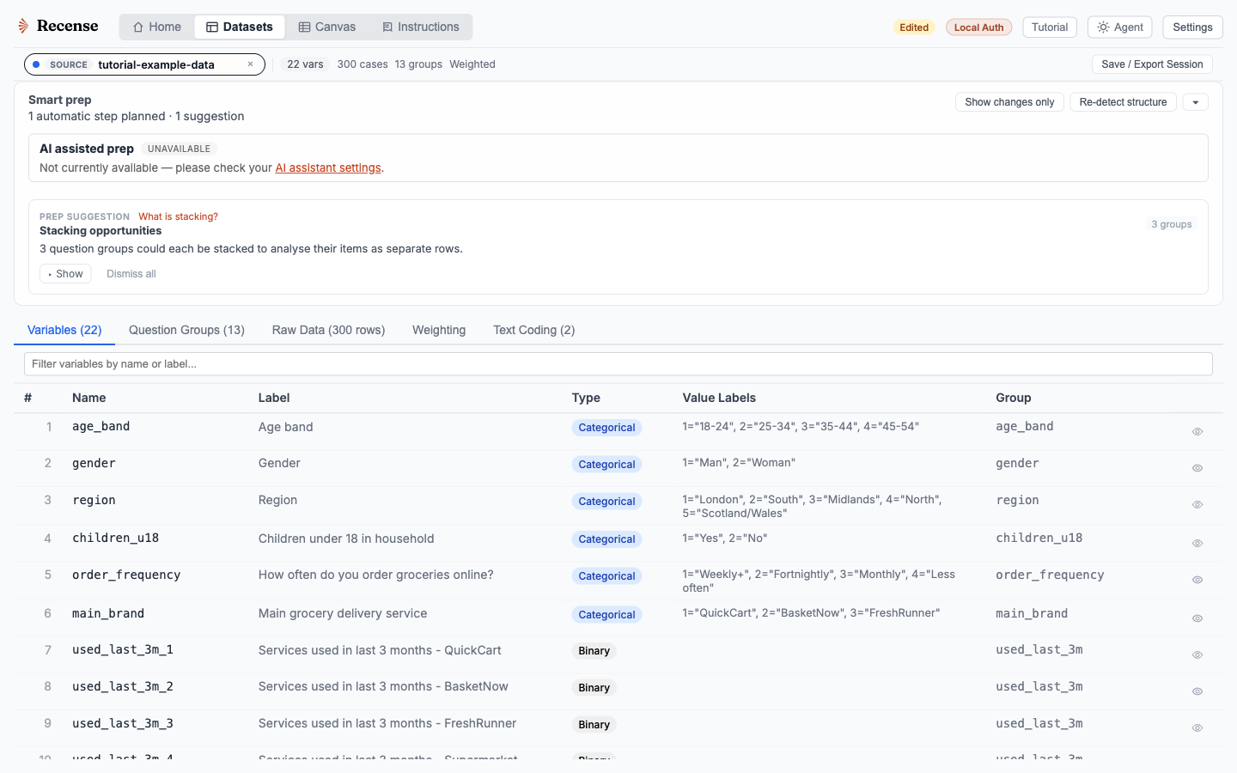Screen dimensions: 1237x773
Task: Remove the tutorial-example-data source chip
Action: coord(250,64)
